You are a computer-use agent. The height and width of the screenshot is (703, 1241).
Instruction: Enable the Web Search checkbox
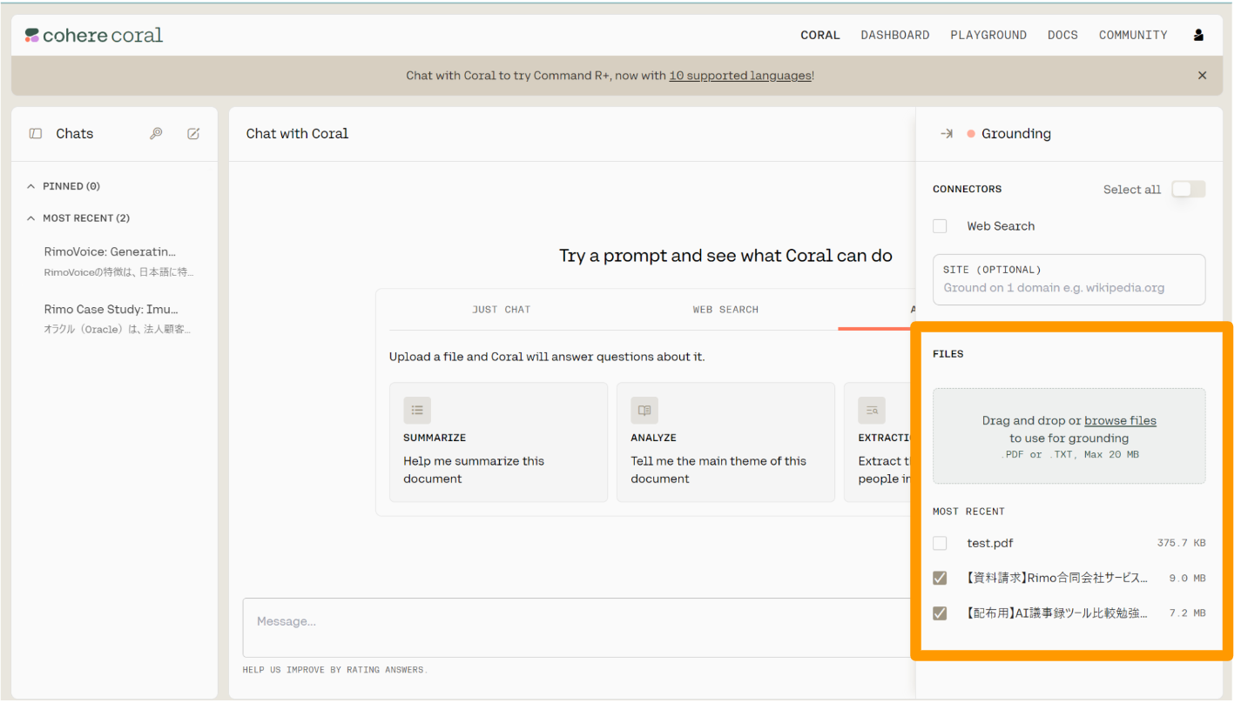(940, 226)
